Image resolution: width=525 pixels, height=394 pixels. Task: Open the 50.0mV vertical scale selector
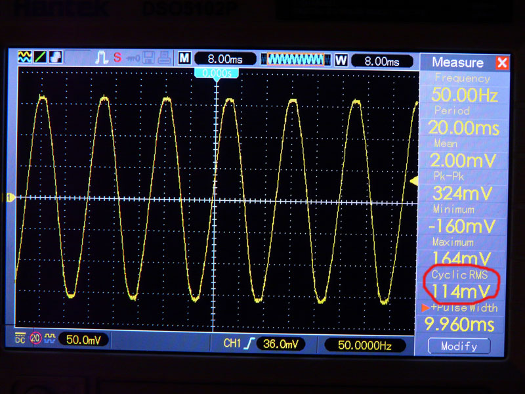point(83,339)
